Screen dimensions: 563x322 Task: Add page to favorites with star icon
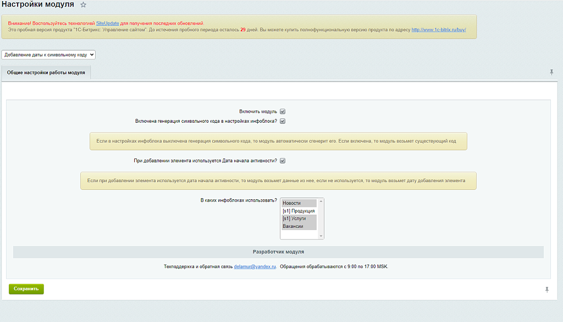pos(84,5)
